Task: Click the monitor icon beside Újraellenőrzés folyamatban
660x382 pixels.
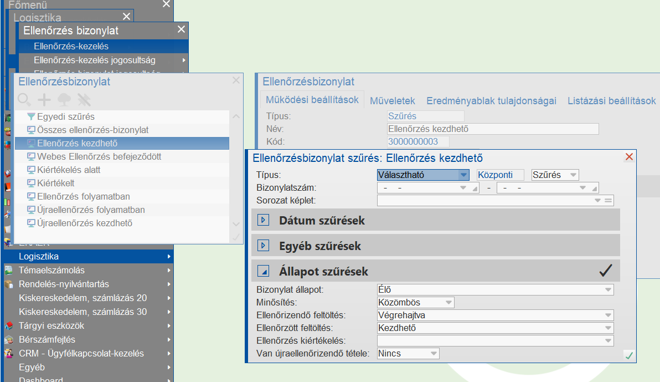Action: (x=31, y=210)
